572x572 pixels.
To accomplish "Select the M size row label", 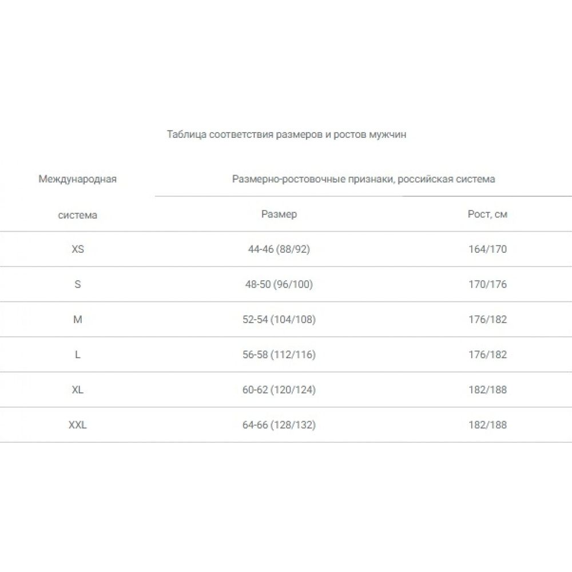I will coord(78,320).
